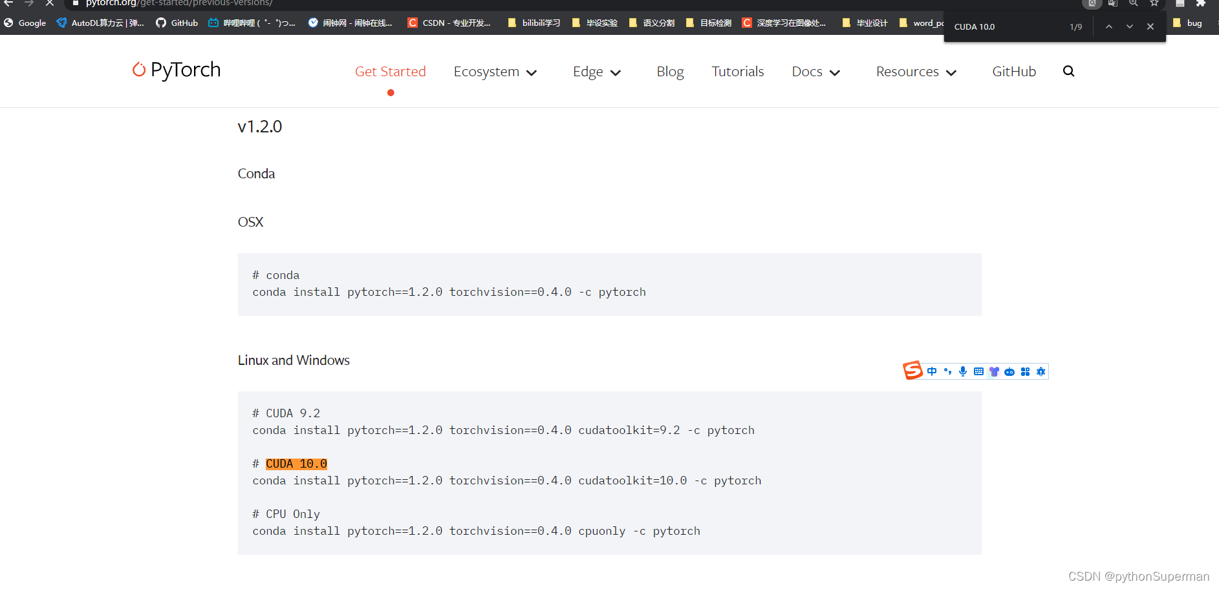Open the Tutorials nav item
This screenshot has width=1219, height=589.
[738, 72]
